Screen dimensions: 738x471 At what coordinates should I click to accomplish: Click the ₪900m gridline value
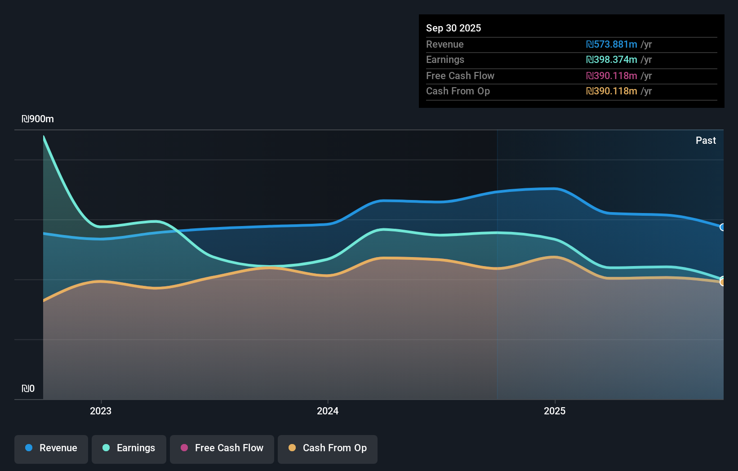click(x=37, y=119)
